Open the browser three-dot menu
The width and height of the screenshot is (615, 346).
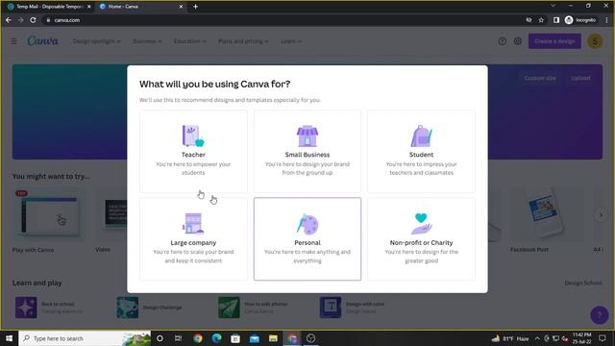tap(606, 20)
